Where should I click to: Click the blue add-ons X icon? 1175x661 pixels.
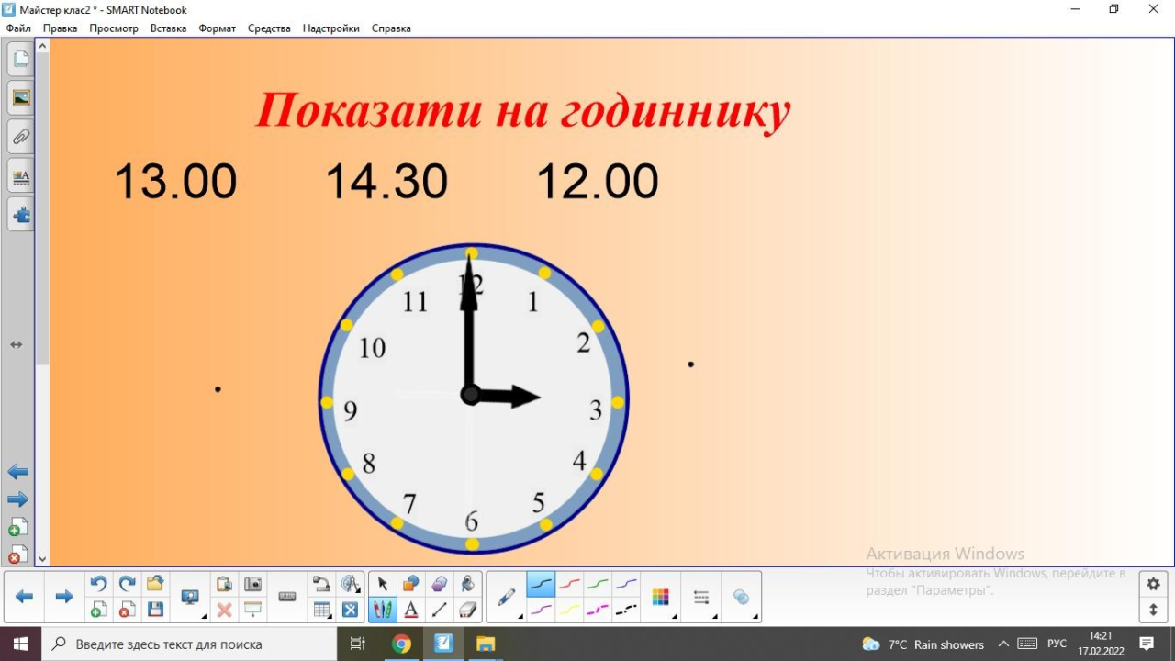(351, 610)
